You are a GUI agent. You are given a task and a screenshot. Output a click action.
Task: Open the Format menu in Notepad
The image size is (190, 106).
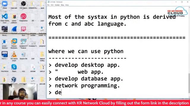tap(57, 5)
